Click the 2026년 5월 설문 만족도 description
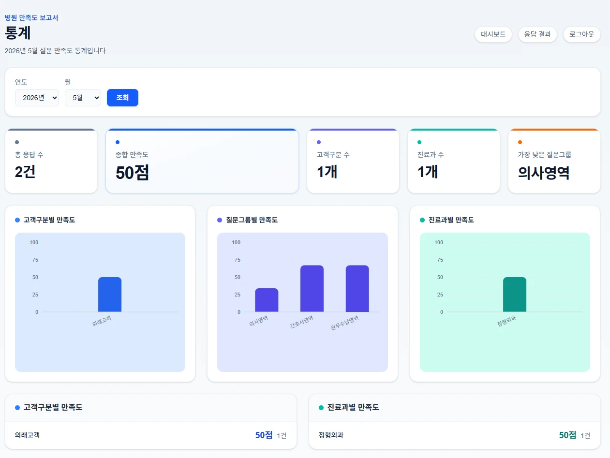This screenshot has height=458, width=610. point(56,50)
